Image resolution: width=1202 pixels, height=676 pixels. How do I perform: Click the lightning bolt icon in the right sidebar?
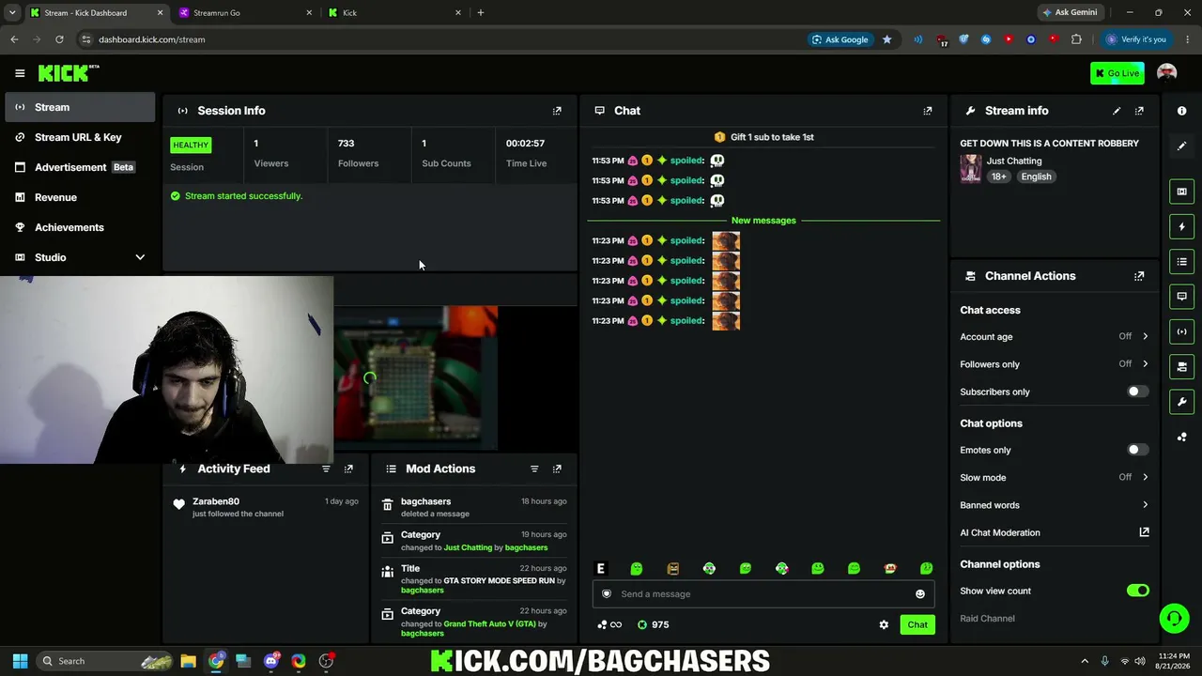pos(1182,226)
